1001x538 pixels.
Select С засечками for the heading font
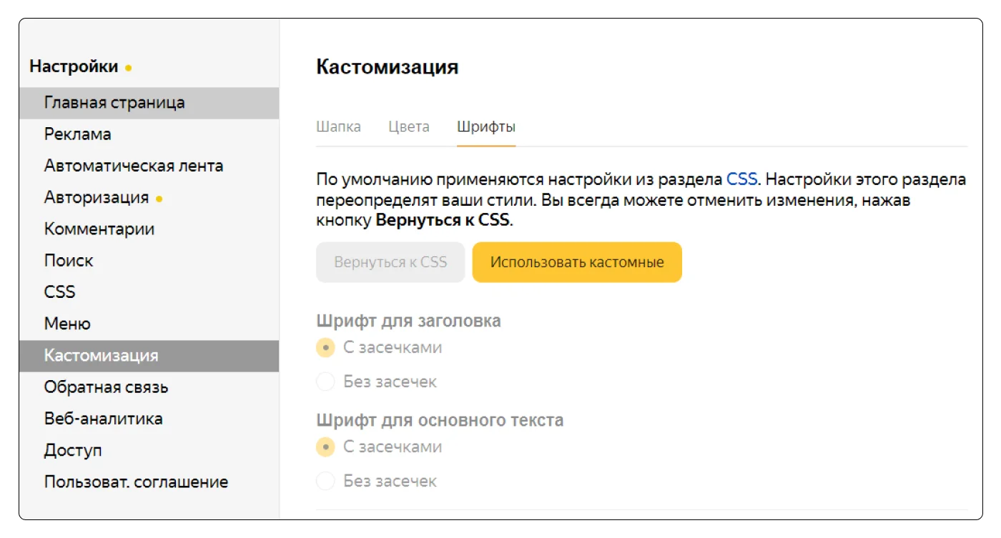pos(325,348)
